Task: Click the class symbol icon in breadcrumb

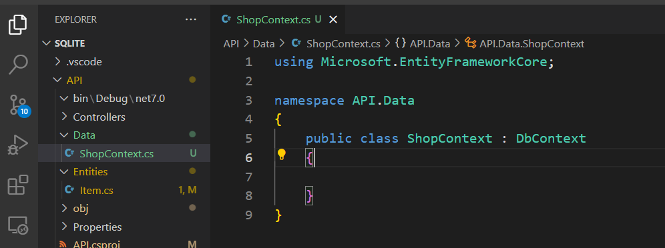Action: point(470,43)
